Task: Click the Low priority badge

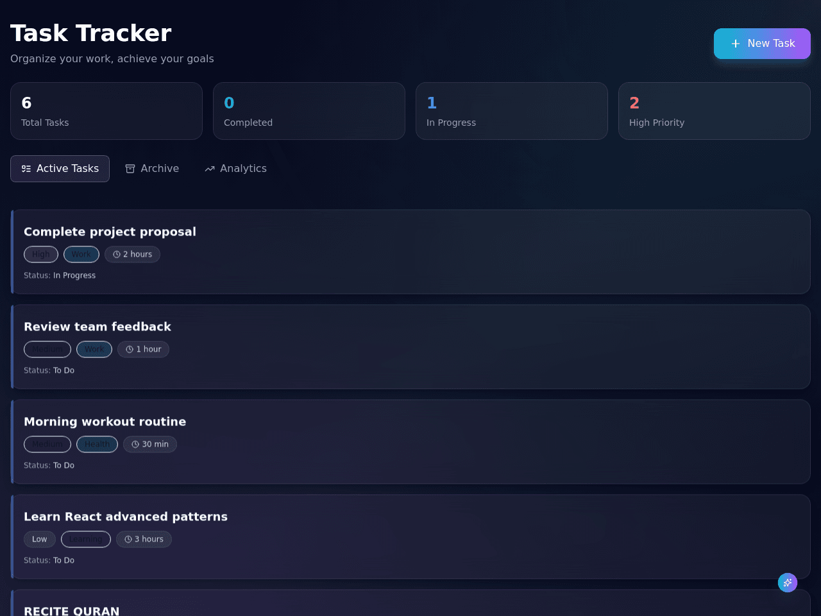Action: coord(40,540)
